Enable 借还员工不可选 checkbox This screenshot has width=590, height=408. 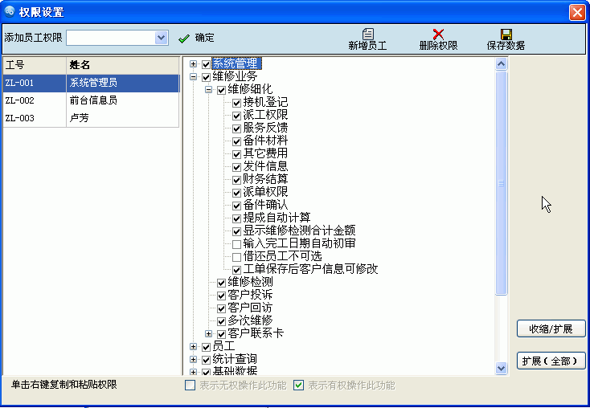click(x=236, y=257)
